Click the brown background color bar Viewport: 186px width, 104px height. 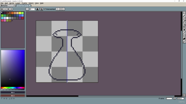click(13, 96)
